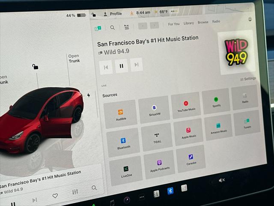Tap the 66°F temperature reading
This screenshot has height=206, width=274.
coord(164,12)
